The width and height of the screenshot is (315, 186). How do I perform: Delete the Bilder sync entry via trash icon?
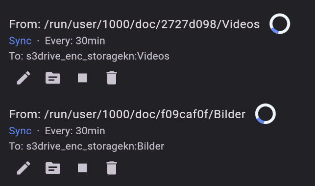click(x=112, y=168)
